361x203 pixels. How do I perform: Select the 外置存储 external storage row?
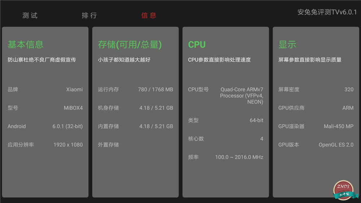pos(135,145)
